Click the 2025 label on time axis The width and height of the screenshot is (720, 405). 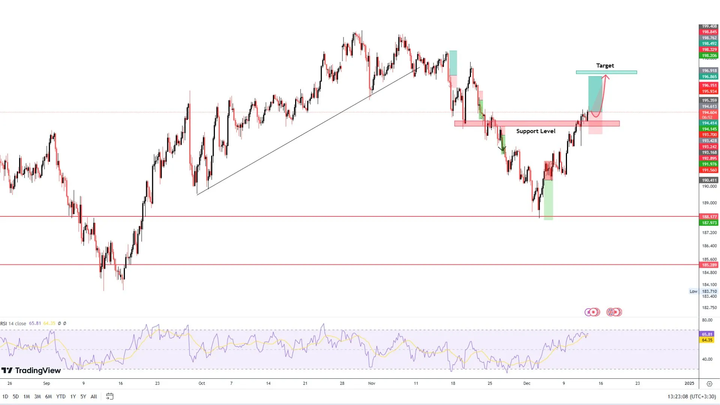click(x=689, y=383)
